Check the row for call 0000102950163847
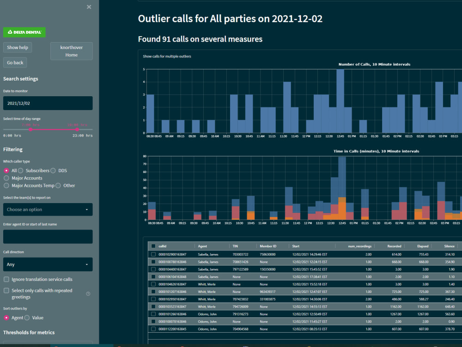This screenshot has width=462, height=347. pos(153,299)
